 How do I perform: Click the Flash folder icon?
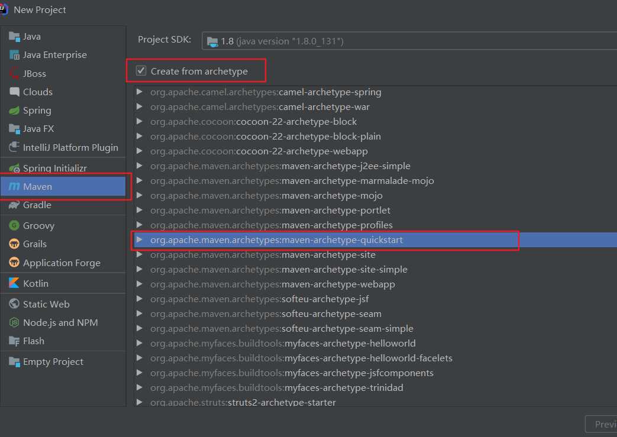click(x=14, y=341)
